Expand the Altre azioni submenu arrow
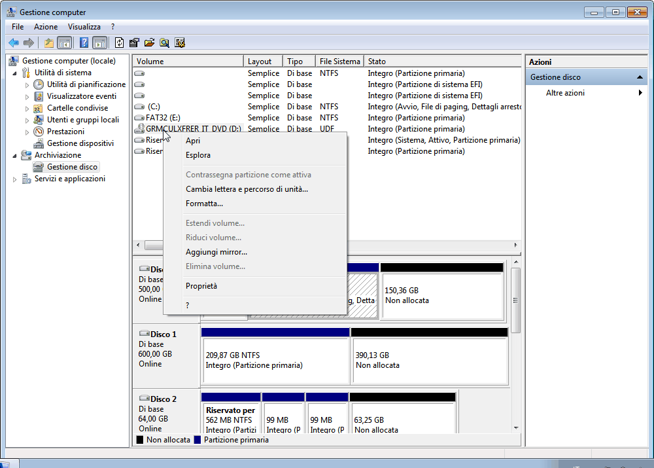This screenshot has height=468, width=654. click(640, 93)
